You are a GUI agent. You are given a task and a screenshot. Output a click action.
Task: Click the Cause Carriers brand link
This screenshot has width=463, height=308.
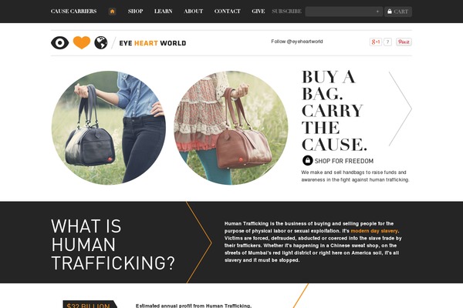(73, 12)
